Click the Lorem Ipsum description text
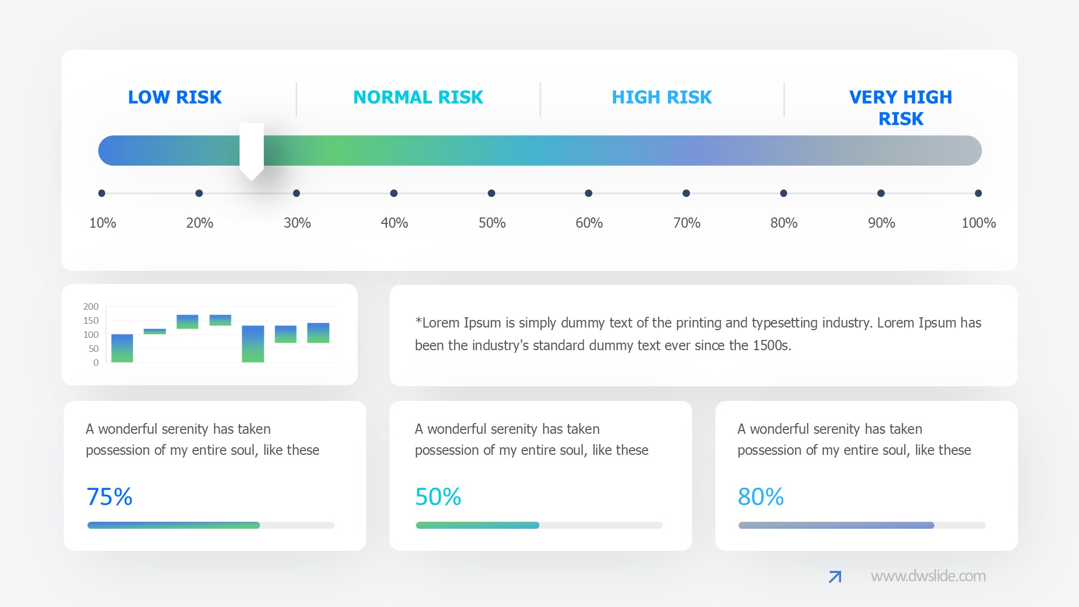 (x=698, y=334)
